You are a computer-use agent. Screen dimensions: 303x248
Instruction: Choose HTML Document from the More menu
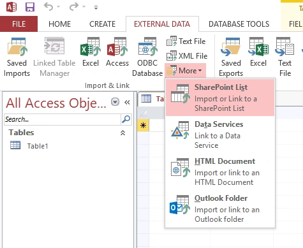[220, 171]
